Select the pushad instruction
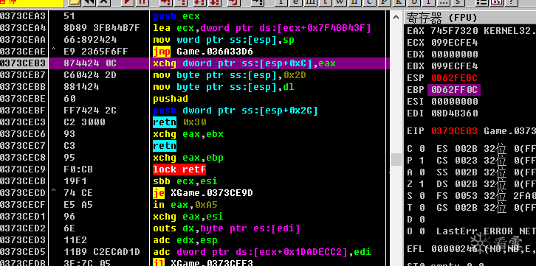Screen dimensions: 536x266 pyautogui.click(x=171, y=99)
